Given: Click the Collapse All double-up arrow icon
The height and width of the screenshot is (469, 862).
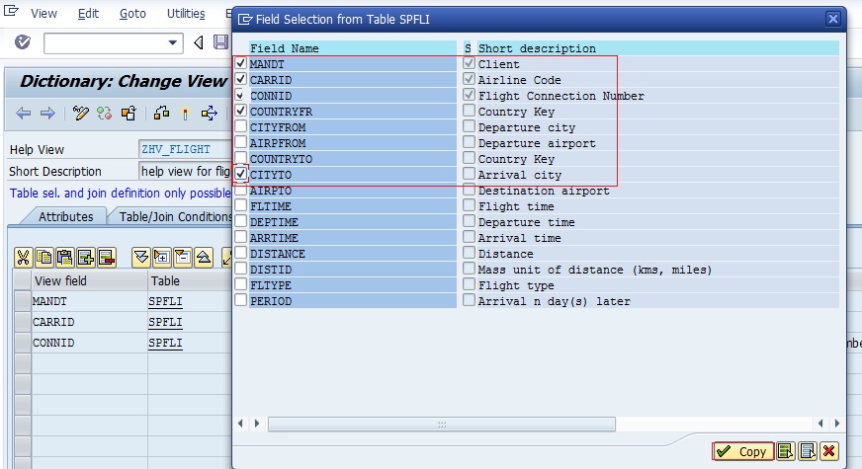Looking at the screenshot, I should pyautogui.click(x=204, y=257).
